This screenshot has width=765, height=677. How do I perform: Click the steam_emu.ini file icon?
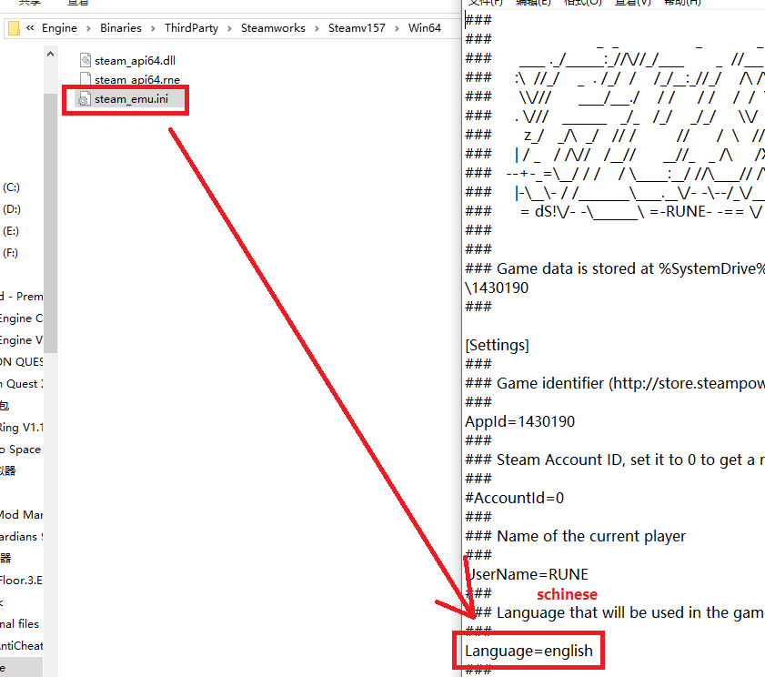84,98
